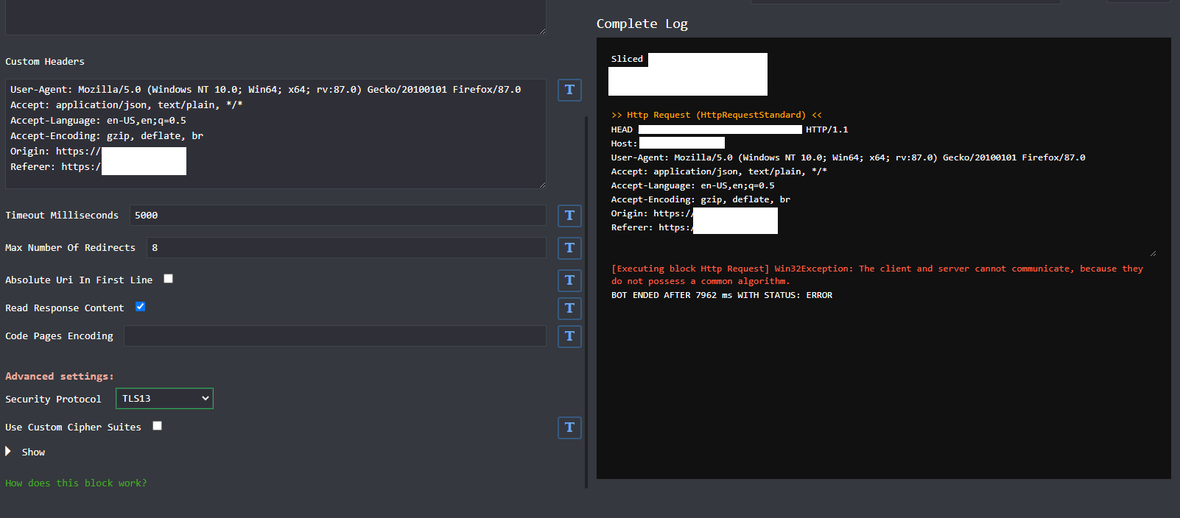
Task: Click the Custom Headers label
Action: [x=45, y=62]
